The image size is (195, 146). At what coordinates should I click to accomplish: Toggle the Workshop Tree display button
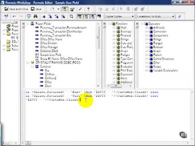click(x=65, y=9)
